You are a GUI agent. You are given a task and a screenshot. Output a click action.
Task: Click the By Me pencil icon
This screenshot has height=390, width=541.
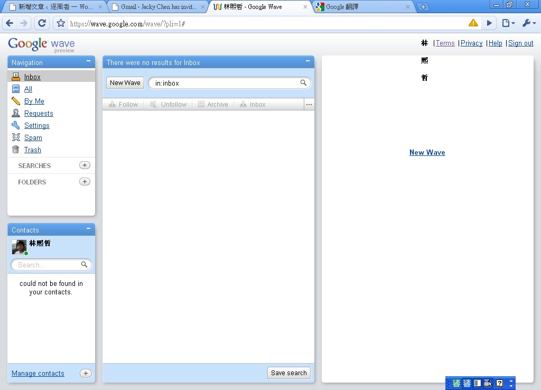tap(16, 101)
